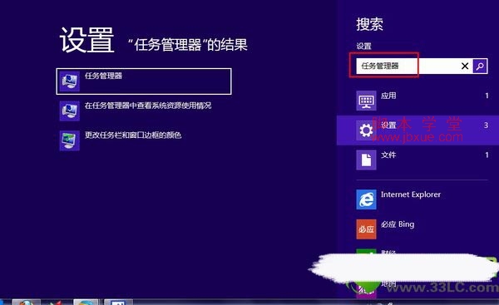Clear the search box with X

(465, 66)
